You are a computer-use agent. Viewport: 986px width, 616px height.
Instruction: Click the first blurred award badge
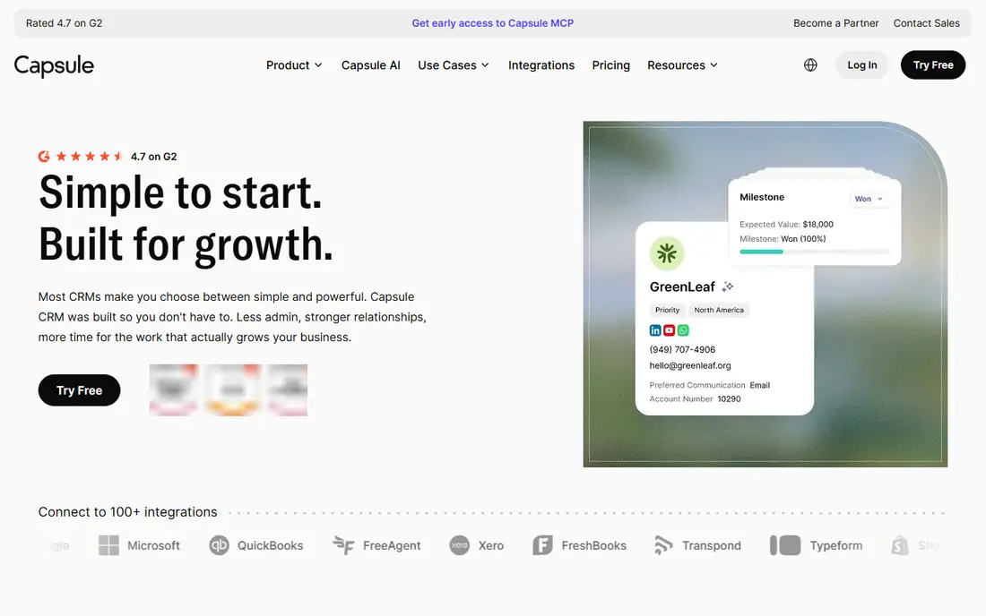pos(174,390)
